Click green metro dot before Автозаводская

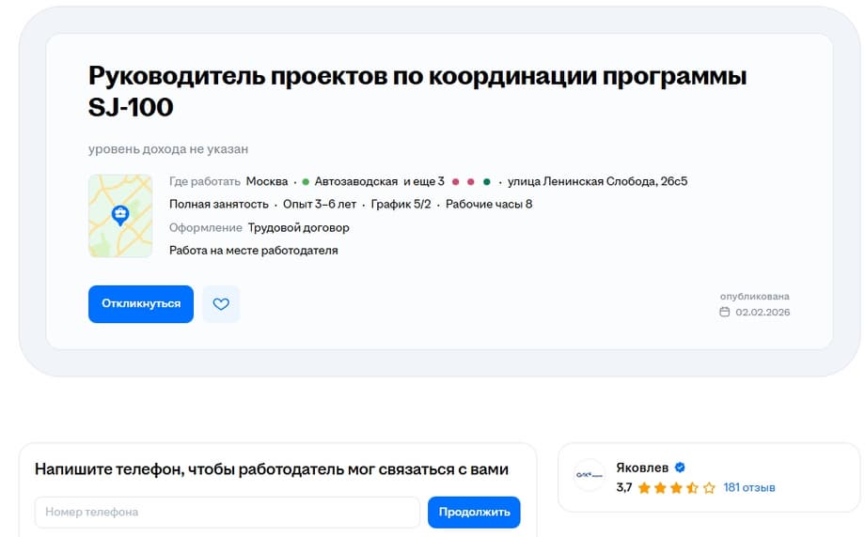tap(306, 181)
